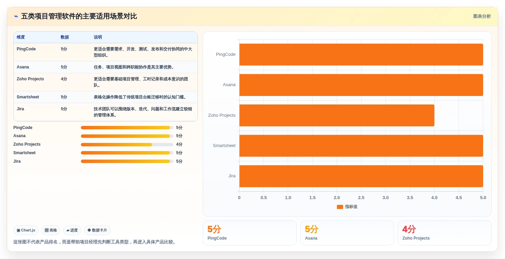Click the Zoho Projects 4分 data card
This screenshot has width=505, height=259.
click(445, 233)
